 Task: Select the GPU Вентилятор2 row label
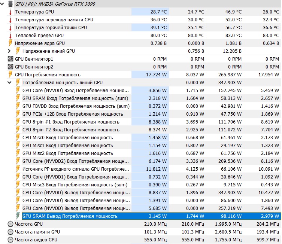click(x=34, y=67)
